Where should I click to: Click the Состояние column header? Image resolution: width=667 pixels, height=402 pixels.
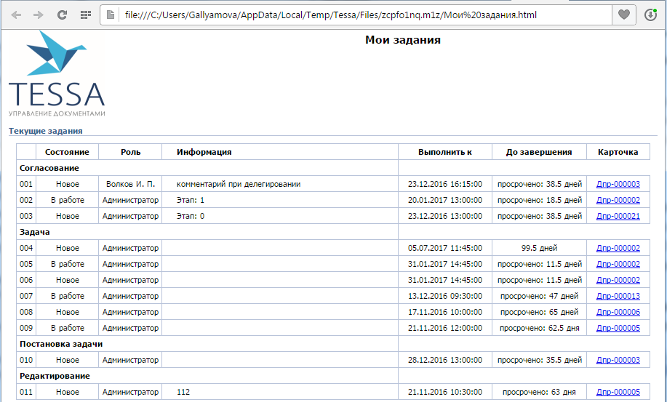pos(67,152)
